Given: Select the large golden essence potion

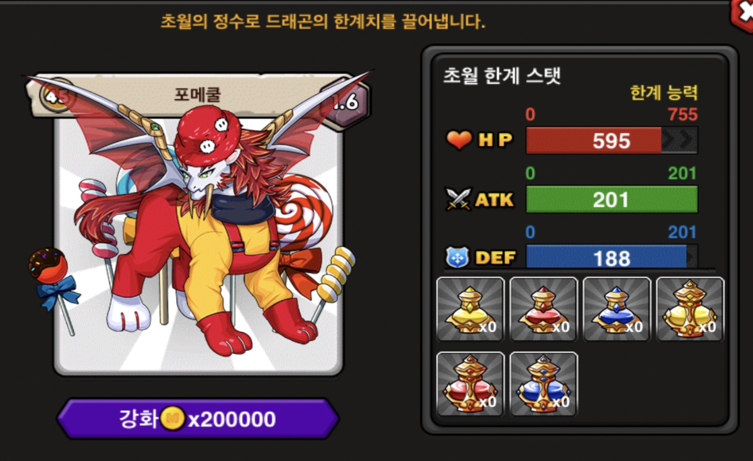Looking at the screenshot, I should pos(690,309).
